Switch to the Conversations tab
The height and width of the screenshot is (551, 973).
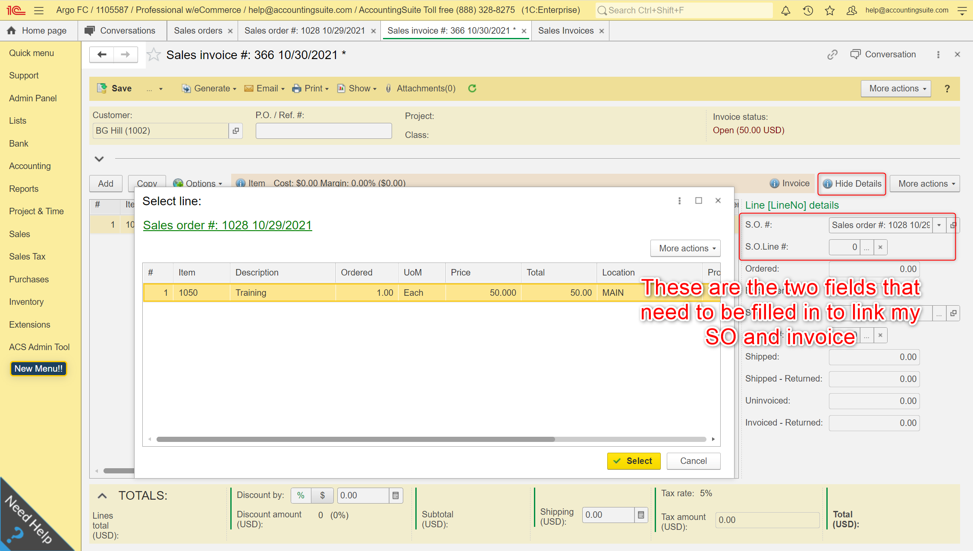[121, 31]
